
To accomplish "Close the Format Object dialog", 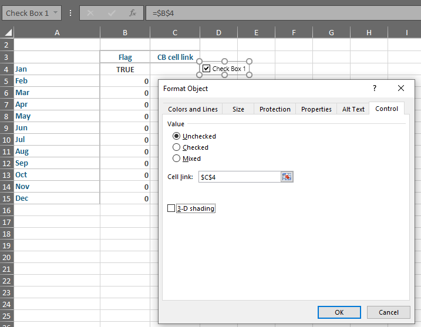I will pos(401,88).
